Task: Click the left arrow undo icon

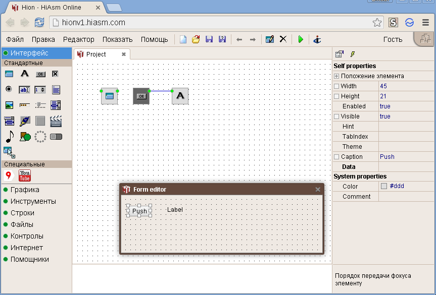Action: click(239, 40)
